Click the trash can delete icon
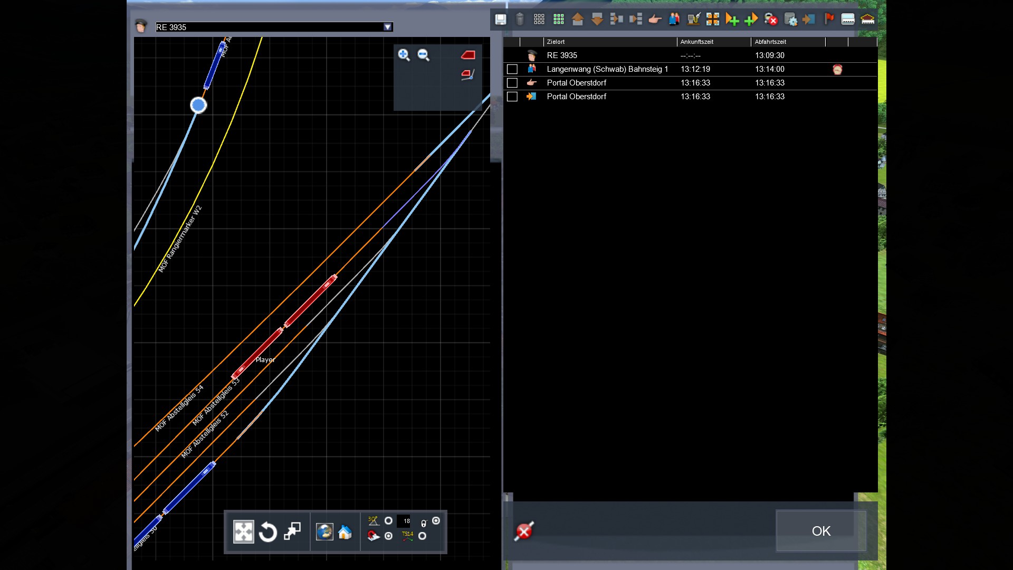 coord(520,20)
